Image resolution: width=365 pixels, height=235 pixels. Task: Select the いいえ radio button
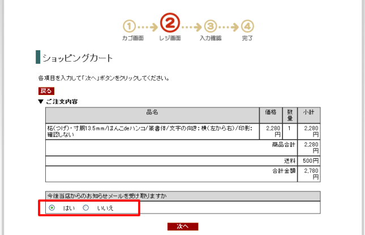click(x=86, y=208)
